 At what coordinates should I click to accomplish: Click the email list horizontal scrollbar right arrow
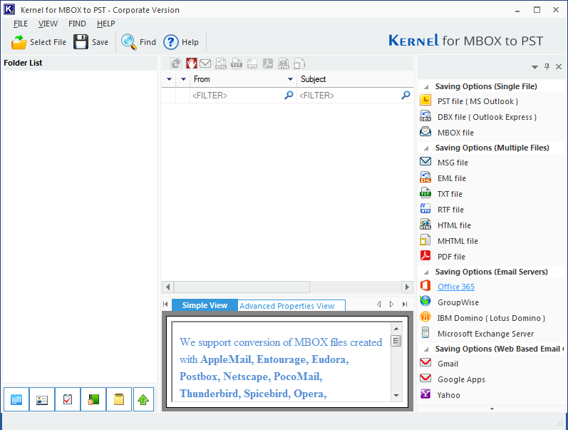(407, 287)
